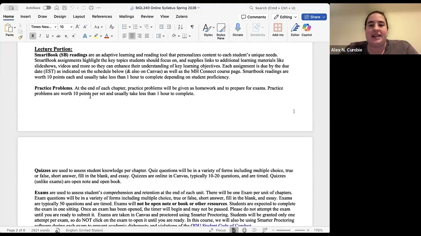This screenshot has width=421, height=236.
Task: Expand the Paste options arrow
Action: point(15,28)
